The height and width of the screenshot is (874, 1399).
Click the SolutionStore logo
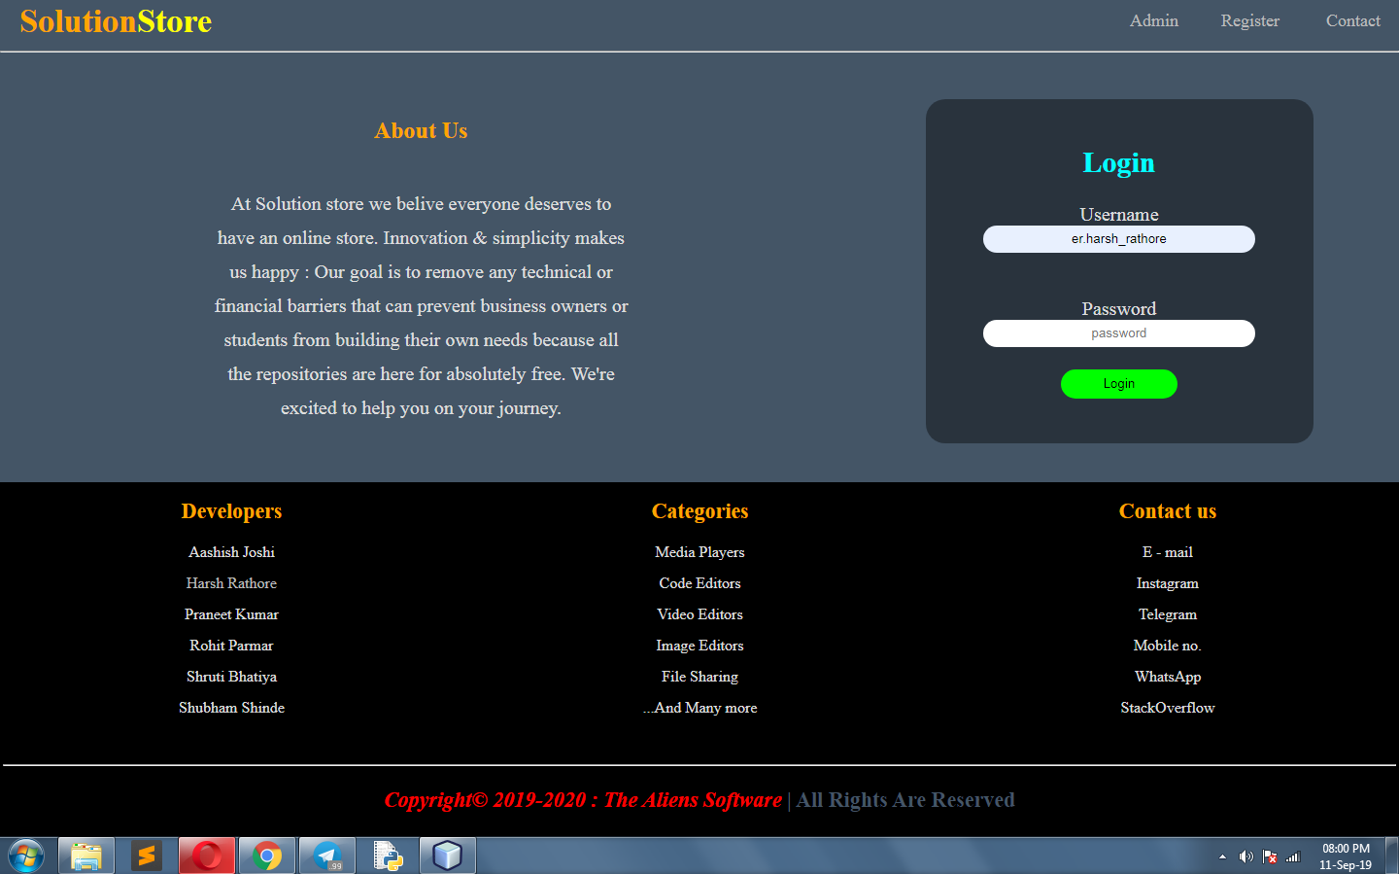116,21
